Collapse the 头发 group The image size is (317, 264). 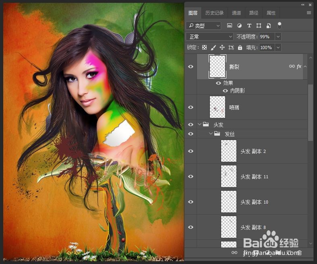coord(199,124)
